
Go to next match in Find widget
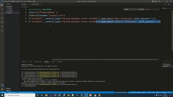(x=154, y=9)
